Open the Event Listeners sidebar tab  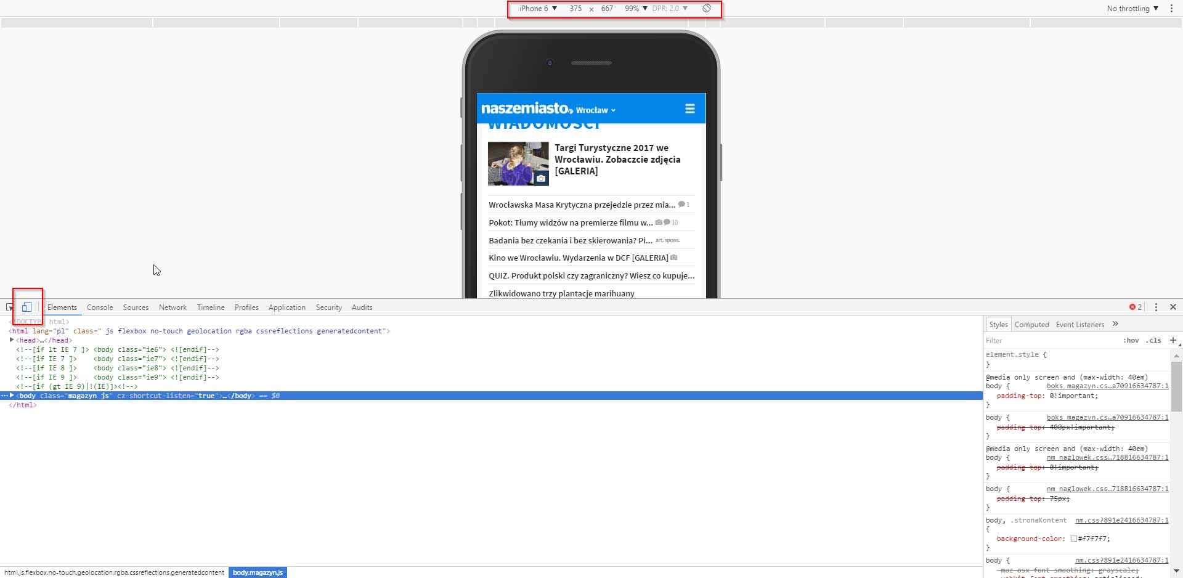tap(1080, 325)
